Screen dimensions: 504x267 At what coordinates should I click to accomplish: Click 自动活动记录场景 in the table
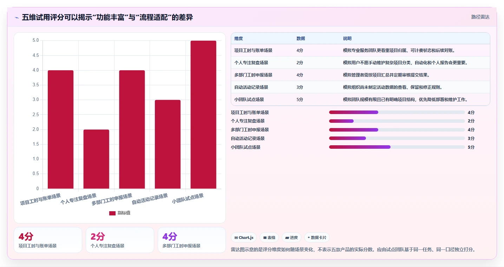point(251,87)
